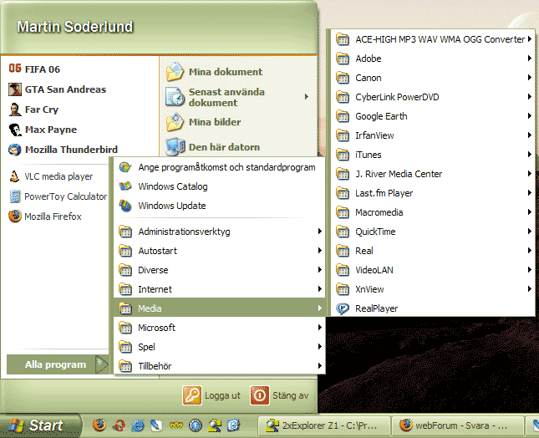Open Administrationsverktyg folder submenu
This screenshot has height=438, width=539.
(x=219, y=232)
